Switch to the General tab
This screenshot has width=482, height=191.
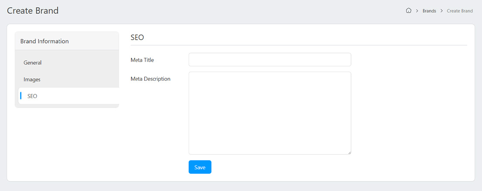[33, 63]
